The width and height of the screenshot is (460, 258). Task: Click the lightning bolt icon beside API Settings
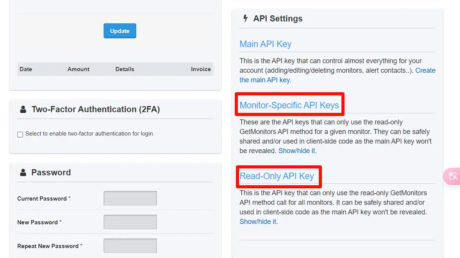click(x=246, y=18)
